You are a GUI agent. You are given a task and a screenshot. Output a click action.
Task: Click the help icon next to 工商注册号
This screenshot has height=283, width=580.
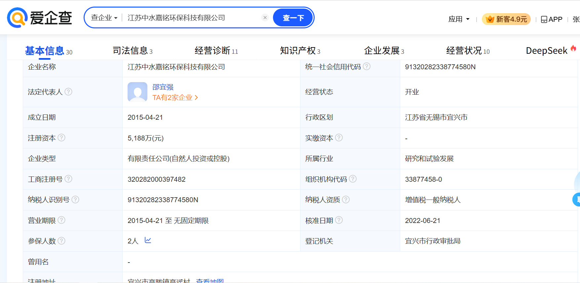[x=68, y=179]
